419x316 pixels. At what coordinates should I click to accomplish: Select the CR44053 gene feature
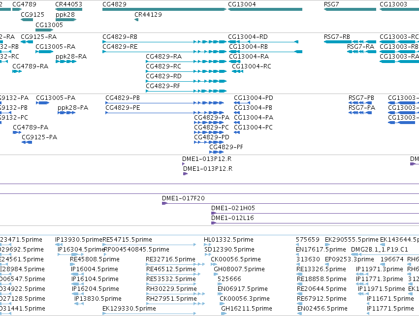click(x=68, y=9)
